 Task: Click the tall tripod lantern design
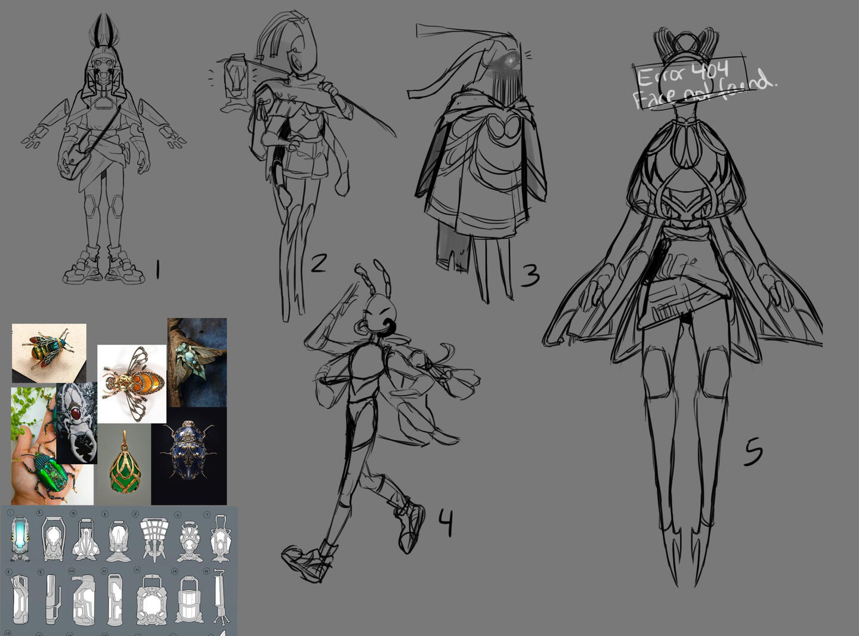tap(220, 598)
